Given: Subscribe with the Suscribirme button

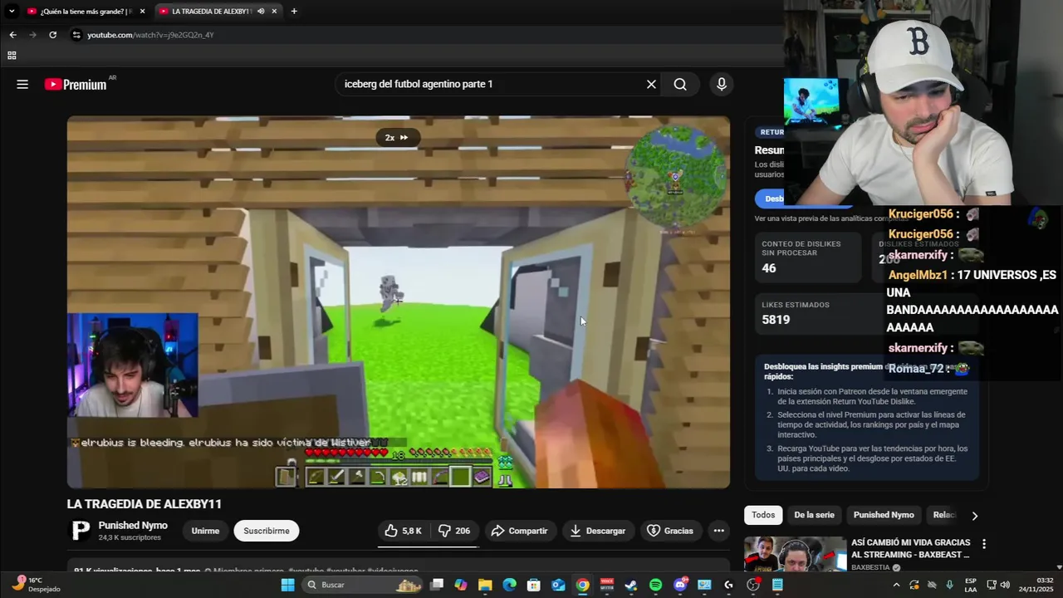Looking at the screenshot, I should 267,531.
